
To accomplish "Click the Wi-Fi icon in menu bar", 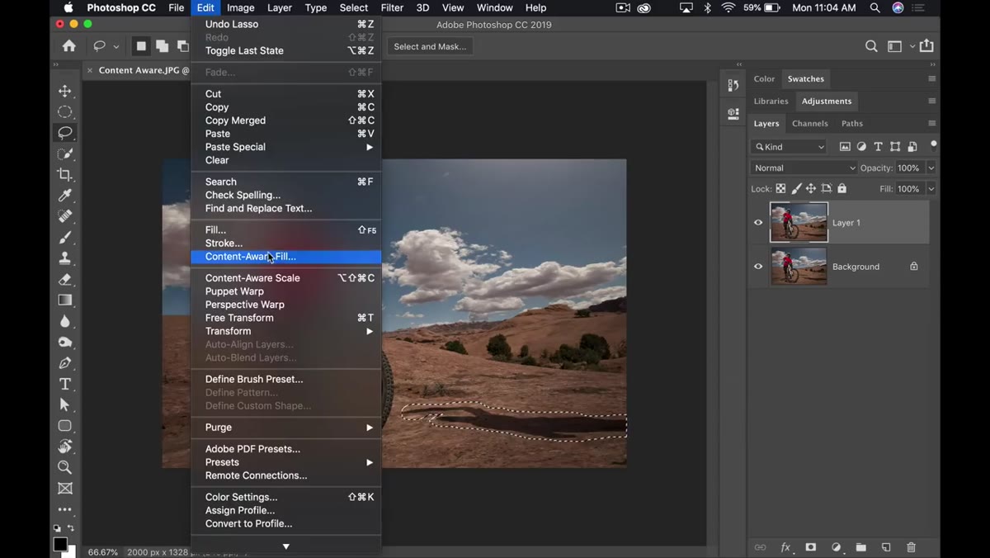I will click(728, 7).
